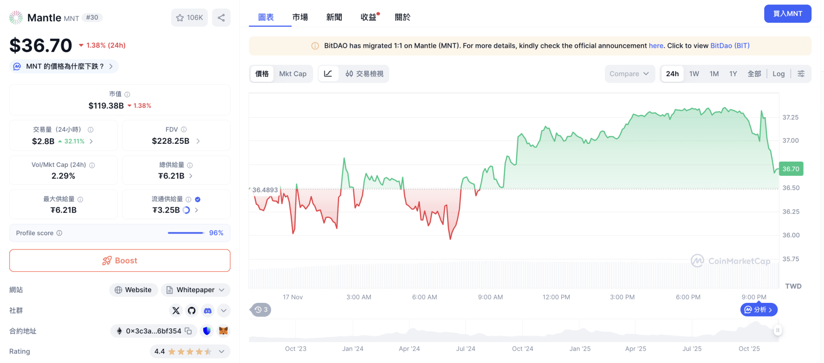This screenshot has height=363, width=824.
Task: Open MNT 的價格為什麼下跌 explanation
Action: click(64, 66)
